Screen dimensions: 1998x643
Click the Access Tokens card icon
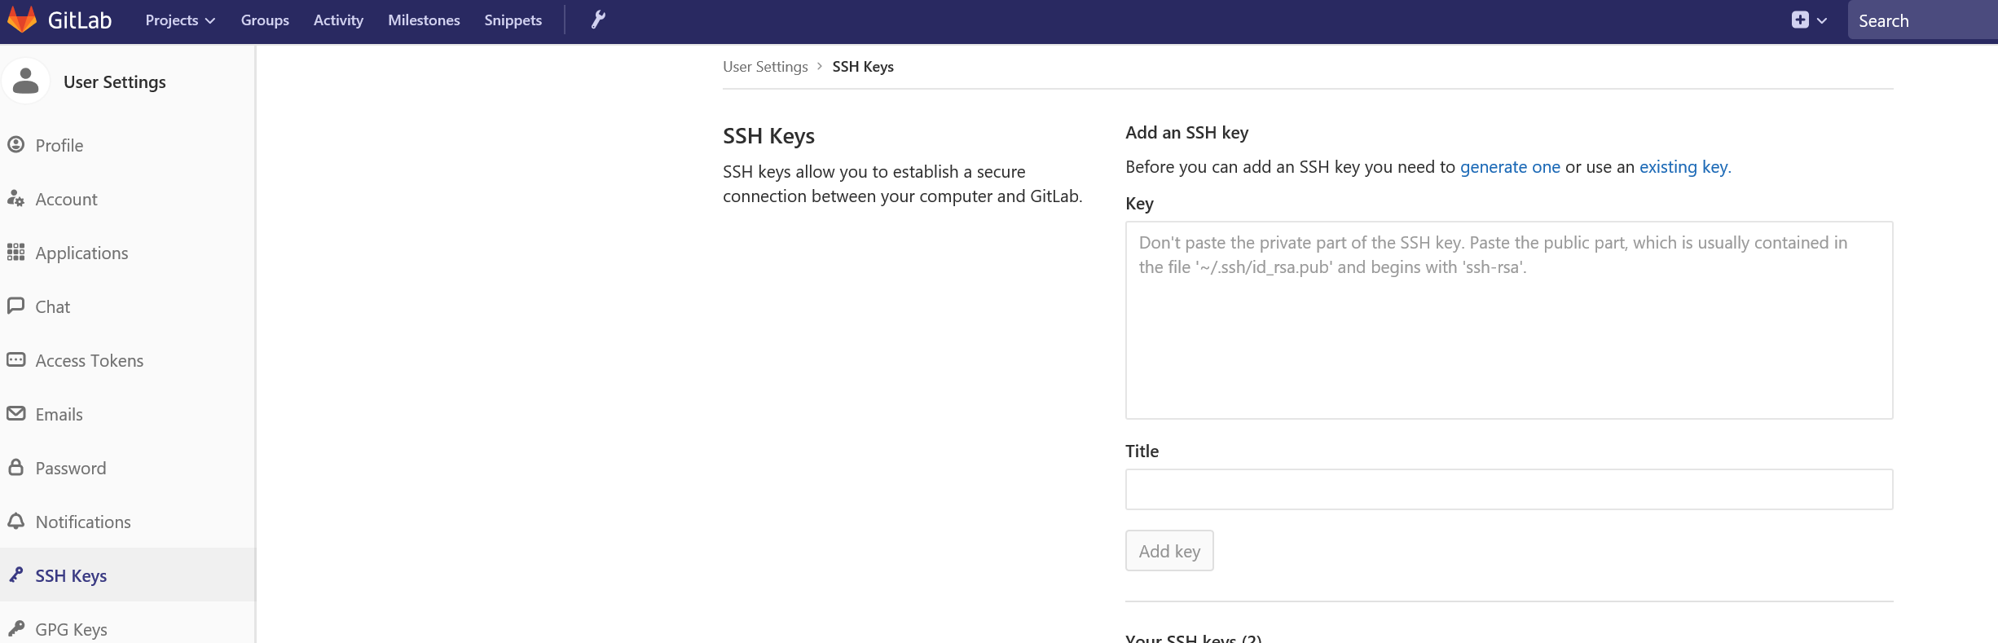[x=16, y=359]
